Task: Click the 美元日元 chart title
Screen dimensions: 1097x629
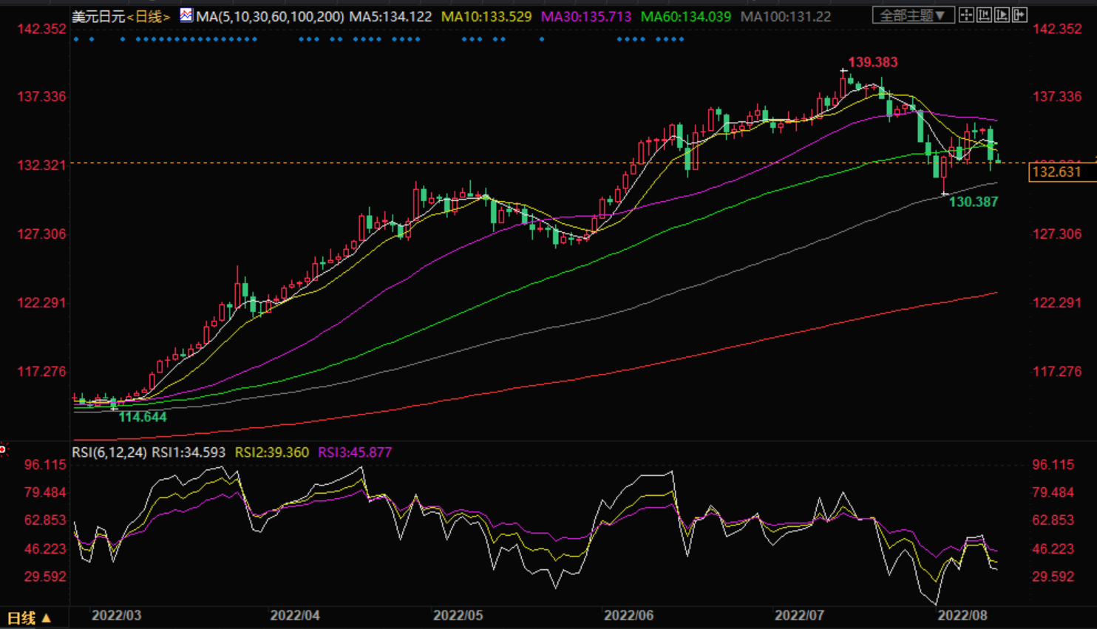Action: coord(98,16)
